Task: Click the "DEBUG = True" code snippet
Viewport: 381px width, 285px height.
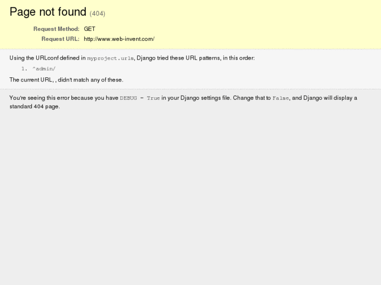Action: (140, 98)
